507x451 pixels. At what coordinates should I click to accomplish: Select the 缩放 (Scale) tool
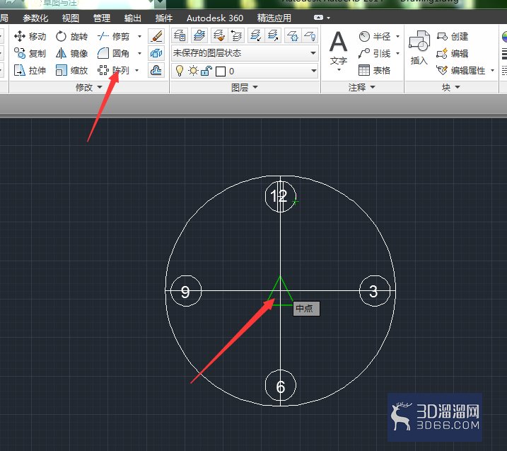point(71,70)
